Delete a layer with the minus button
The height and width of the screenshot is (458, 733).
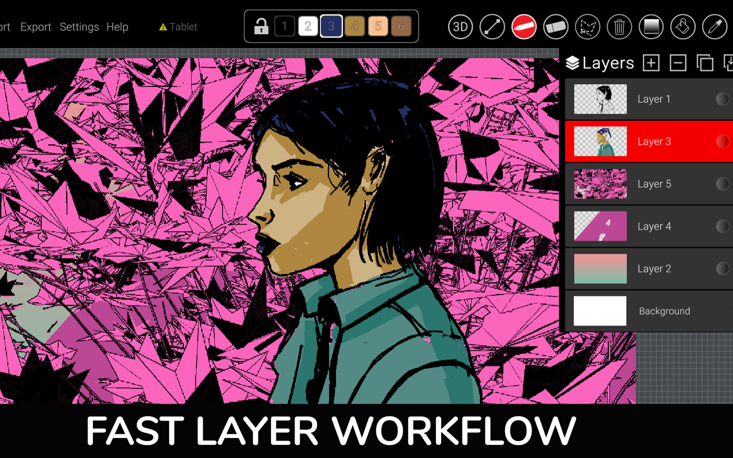[677, 63]
